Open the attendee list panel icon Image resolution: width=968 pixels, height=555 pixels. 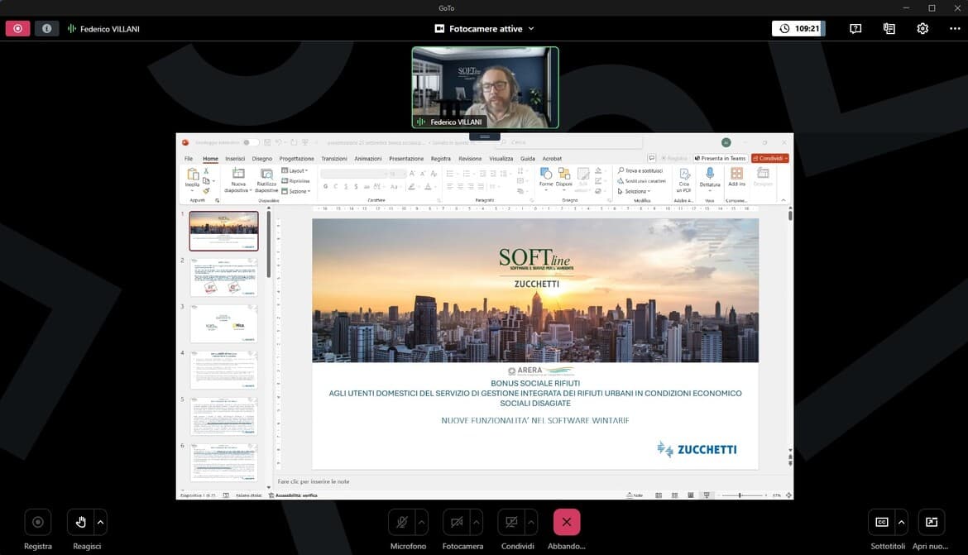click(889, 29)
